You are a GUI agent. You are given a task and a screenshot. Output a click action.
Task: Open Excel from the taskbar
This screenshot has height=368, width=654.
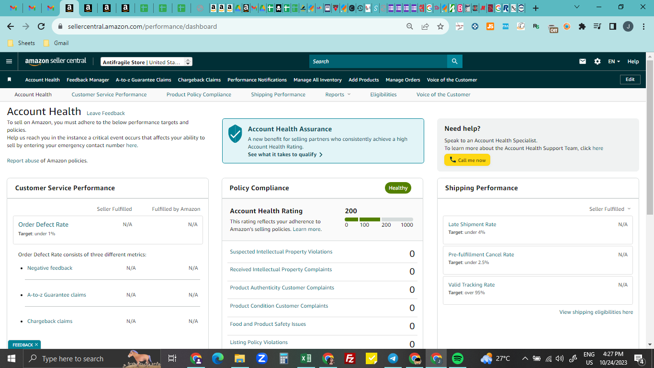click(306, 358)
